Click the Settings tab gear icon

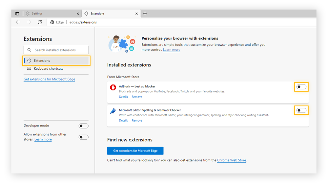click(28, 13)
